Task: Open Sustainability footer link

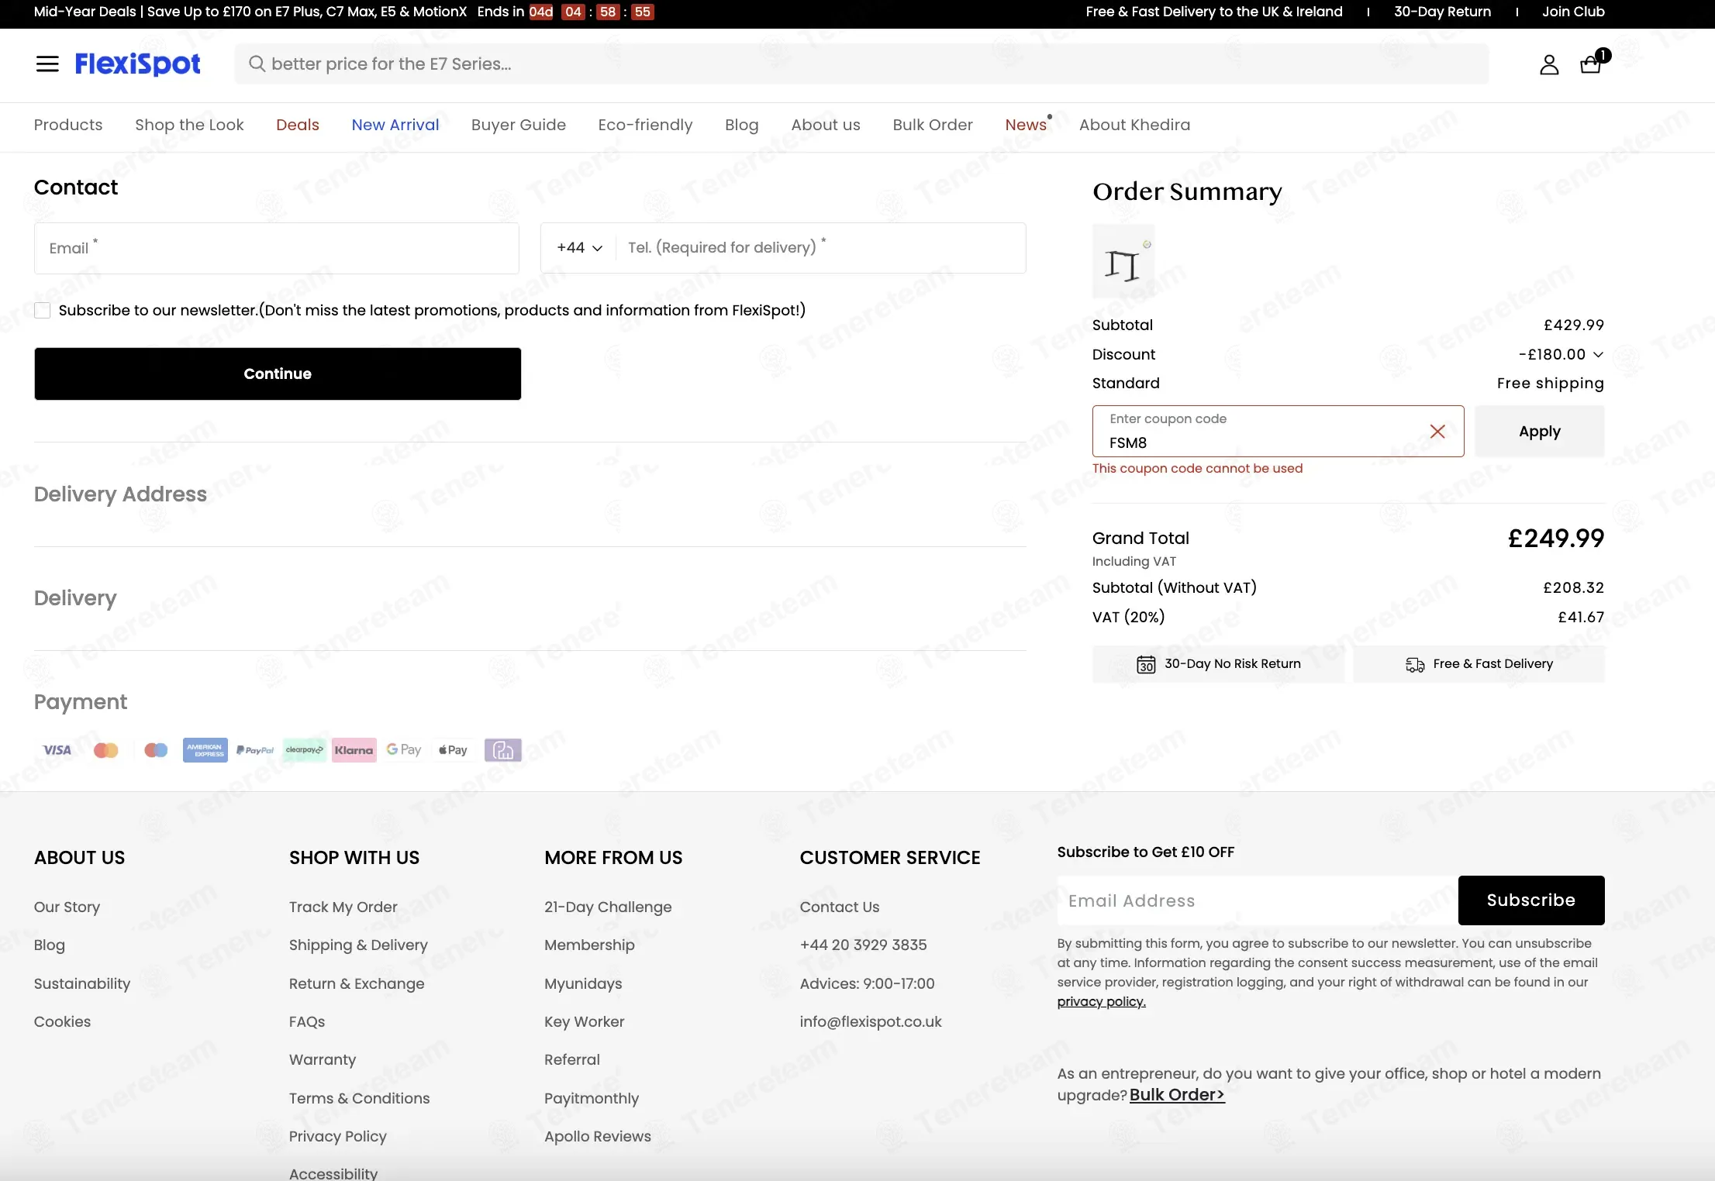Action: coord(82,984)
